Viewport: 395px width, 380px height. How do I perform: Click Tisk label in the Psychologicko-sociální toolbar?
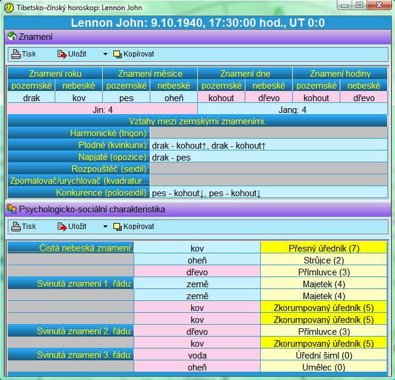(29, 227)
